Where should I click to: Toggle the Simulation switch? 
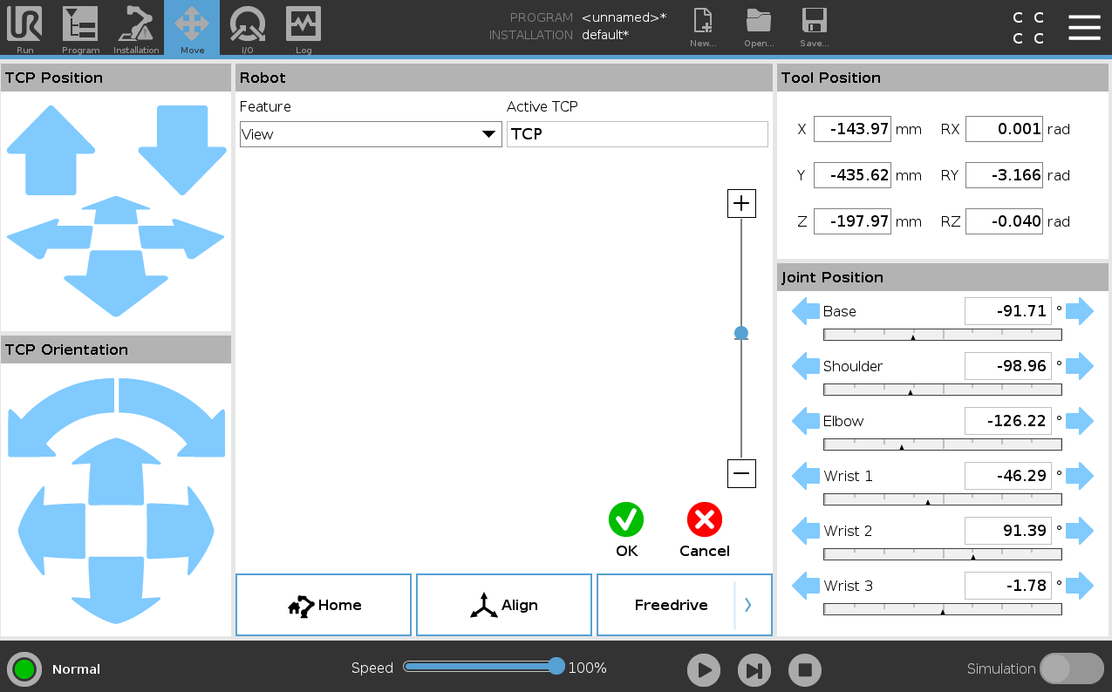pyautogui.click(x=1071, y=668)
